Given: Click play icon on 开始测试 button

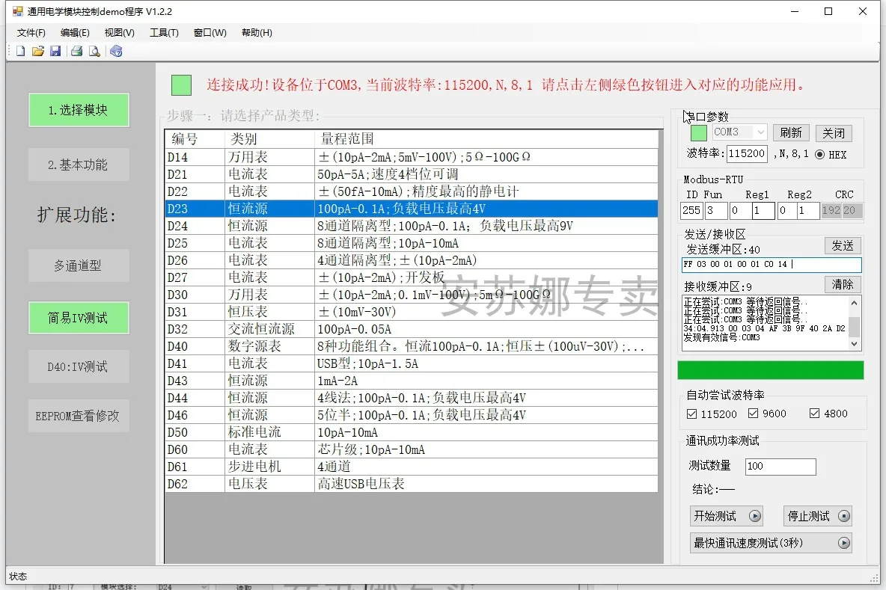Looking at the screenshot, I should point(755,516).
